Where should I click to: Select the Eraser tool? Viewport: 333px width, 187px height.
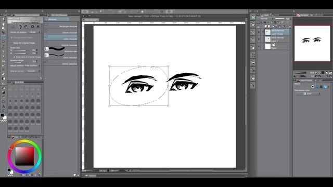click(4, 74)
